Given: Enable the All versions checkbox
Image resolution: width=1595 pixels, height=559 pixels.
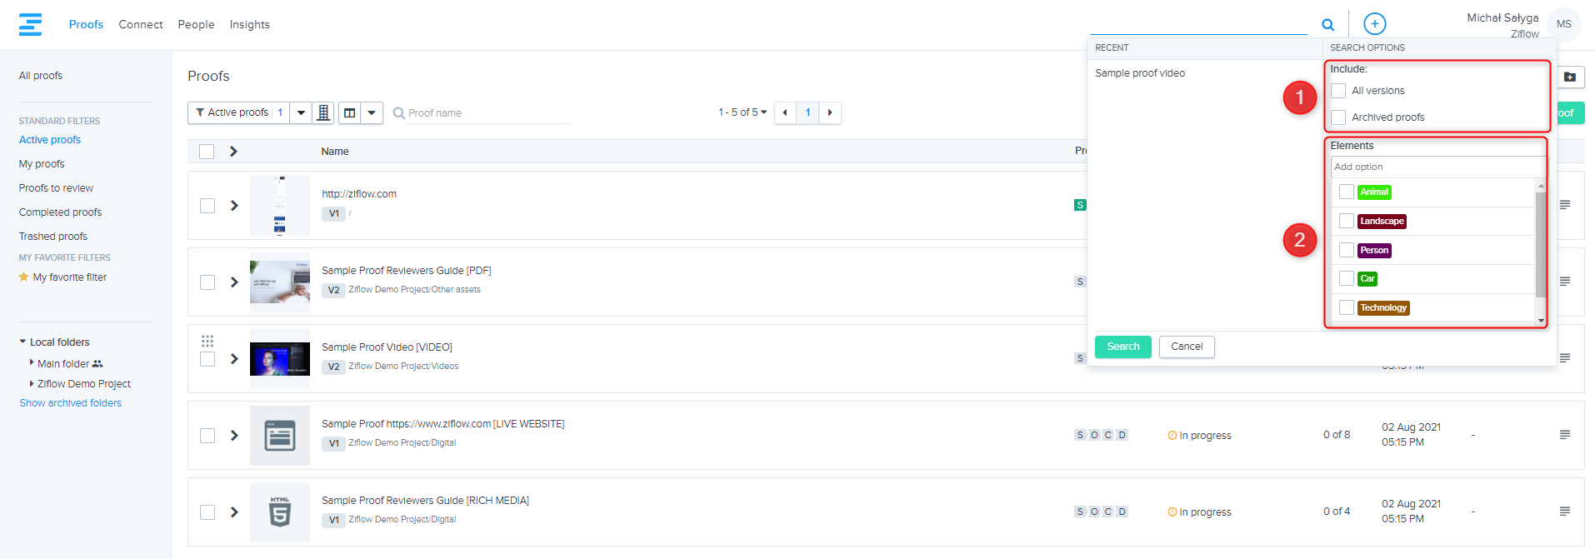Looking at the screenshot, I should [1338, 91].
